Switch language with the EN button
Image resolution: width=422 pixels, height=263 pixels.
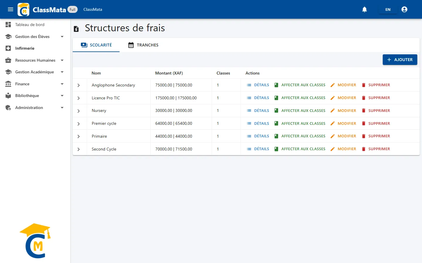(388, 9)
